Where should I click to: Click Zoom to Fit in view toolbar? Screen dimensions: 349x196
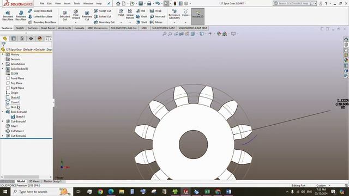click(x=164, y=34)
